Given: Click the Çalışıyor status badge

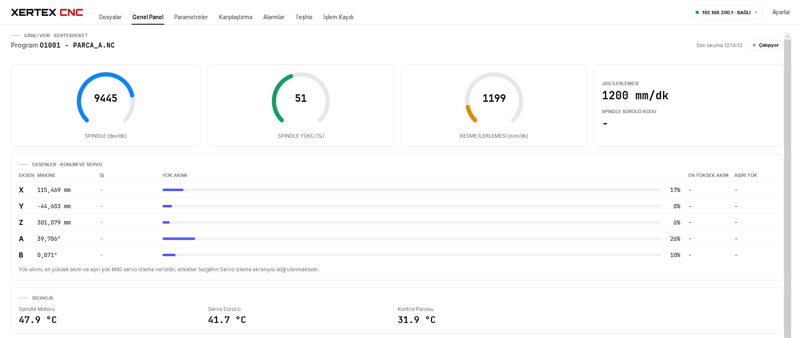Looking at the screenshot, I should [766, 45].
